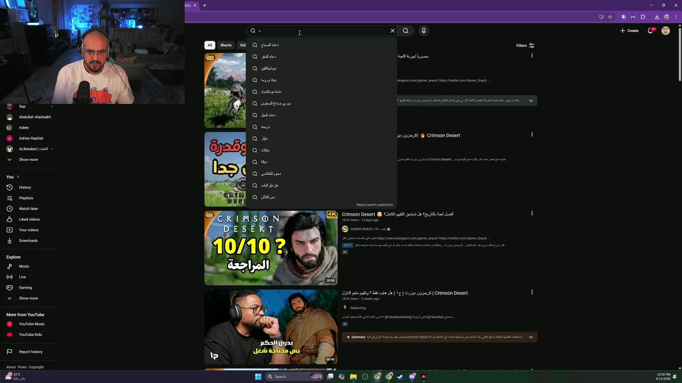Click the About footer link
This screenshot has height=383, width=682.
(x=11, y=367)
